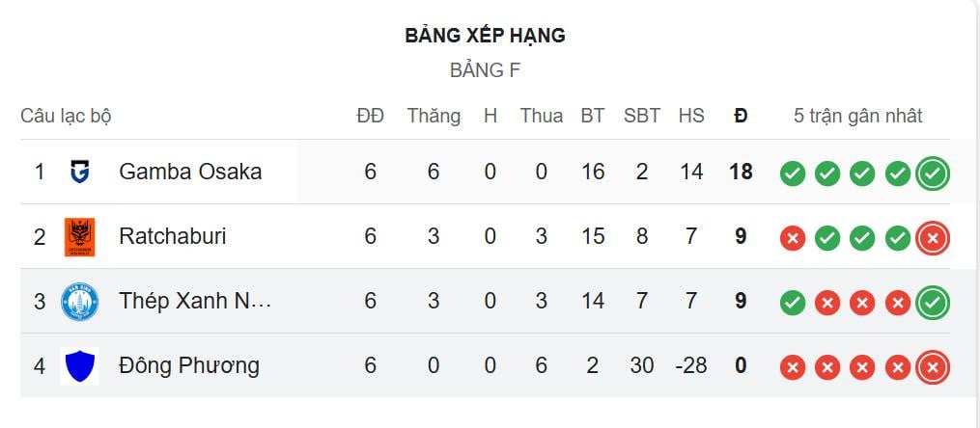Click the Đông Phương blue shield logo

point(79,366)
